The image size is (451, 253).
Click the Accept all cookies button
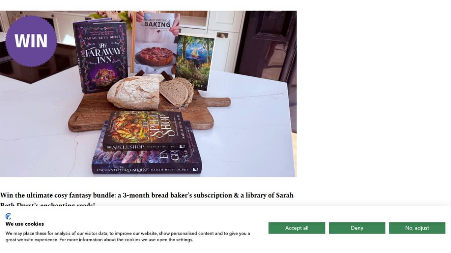pos(297,228)
